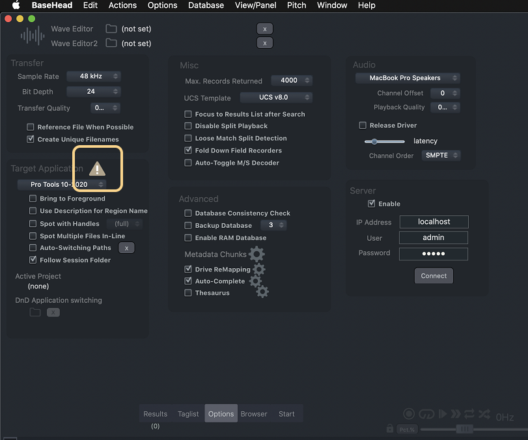This screenshot has height=440, width=528.
Task: Uncheck Create Unique Filenames
Action: pos(31,139)
